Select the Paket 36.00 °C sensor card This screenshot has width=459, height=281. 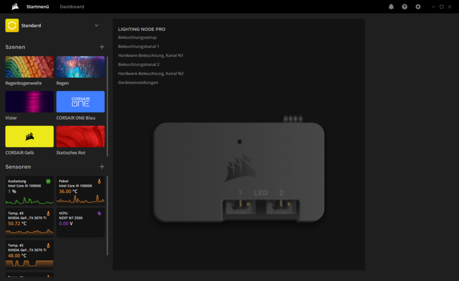click(x=80, y=191)
